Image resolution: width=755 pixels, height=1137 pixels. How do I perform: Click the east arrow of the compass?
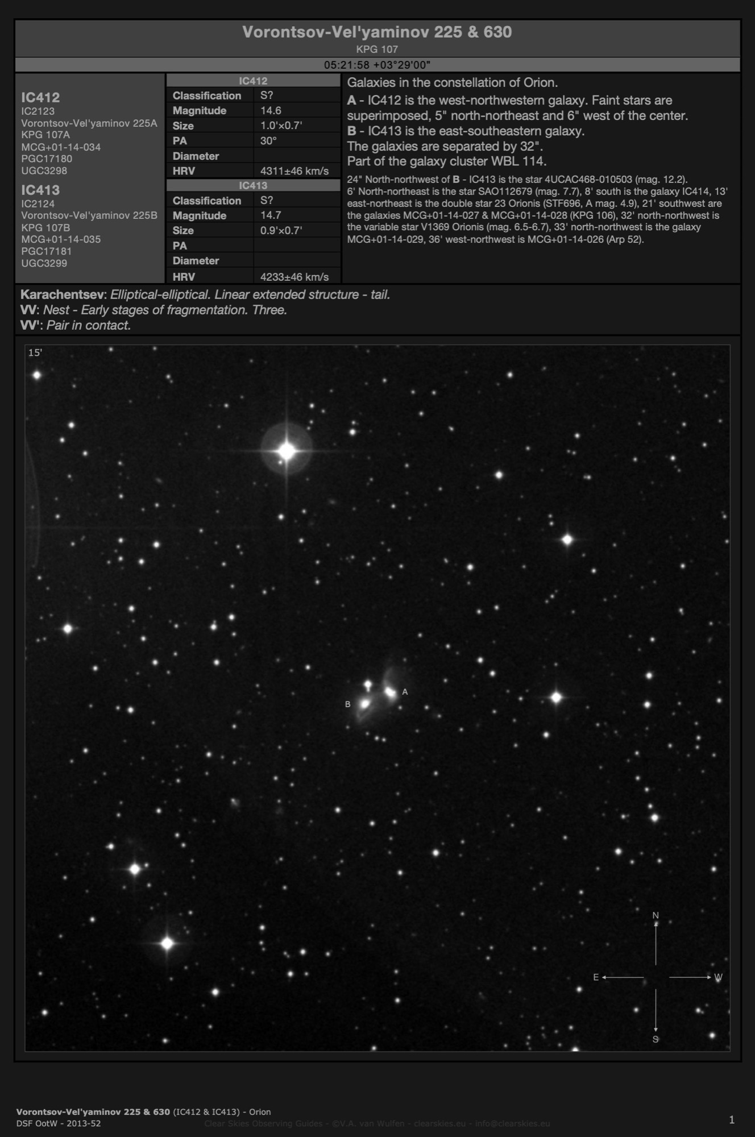(622, 977)
